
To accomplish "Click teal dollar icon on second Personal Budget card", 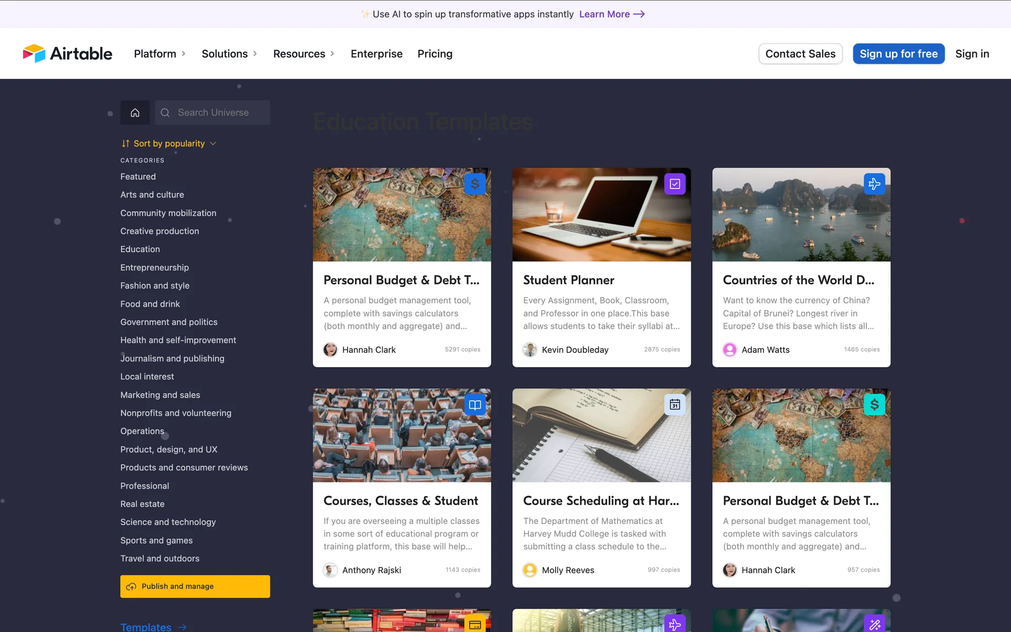I will pos(874,404).
